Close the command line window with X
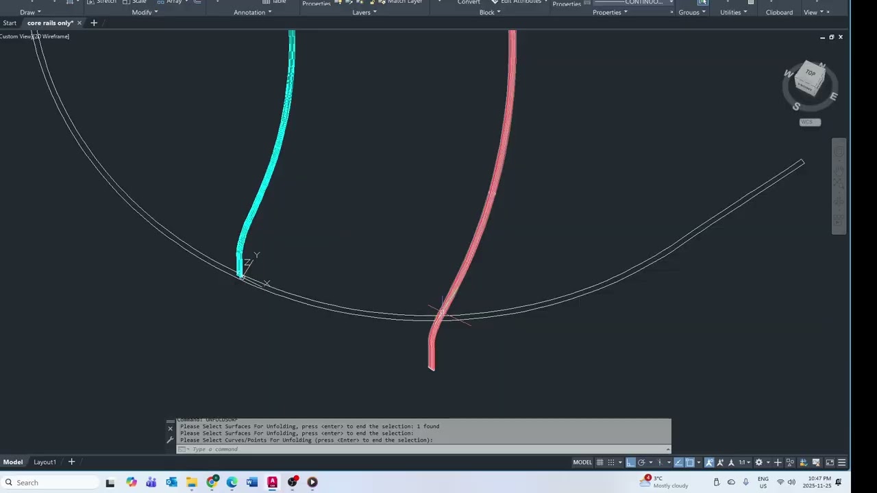 [170, 429]
